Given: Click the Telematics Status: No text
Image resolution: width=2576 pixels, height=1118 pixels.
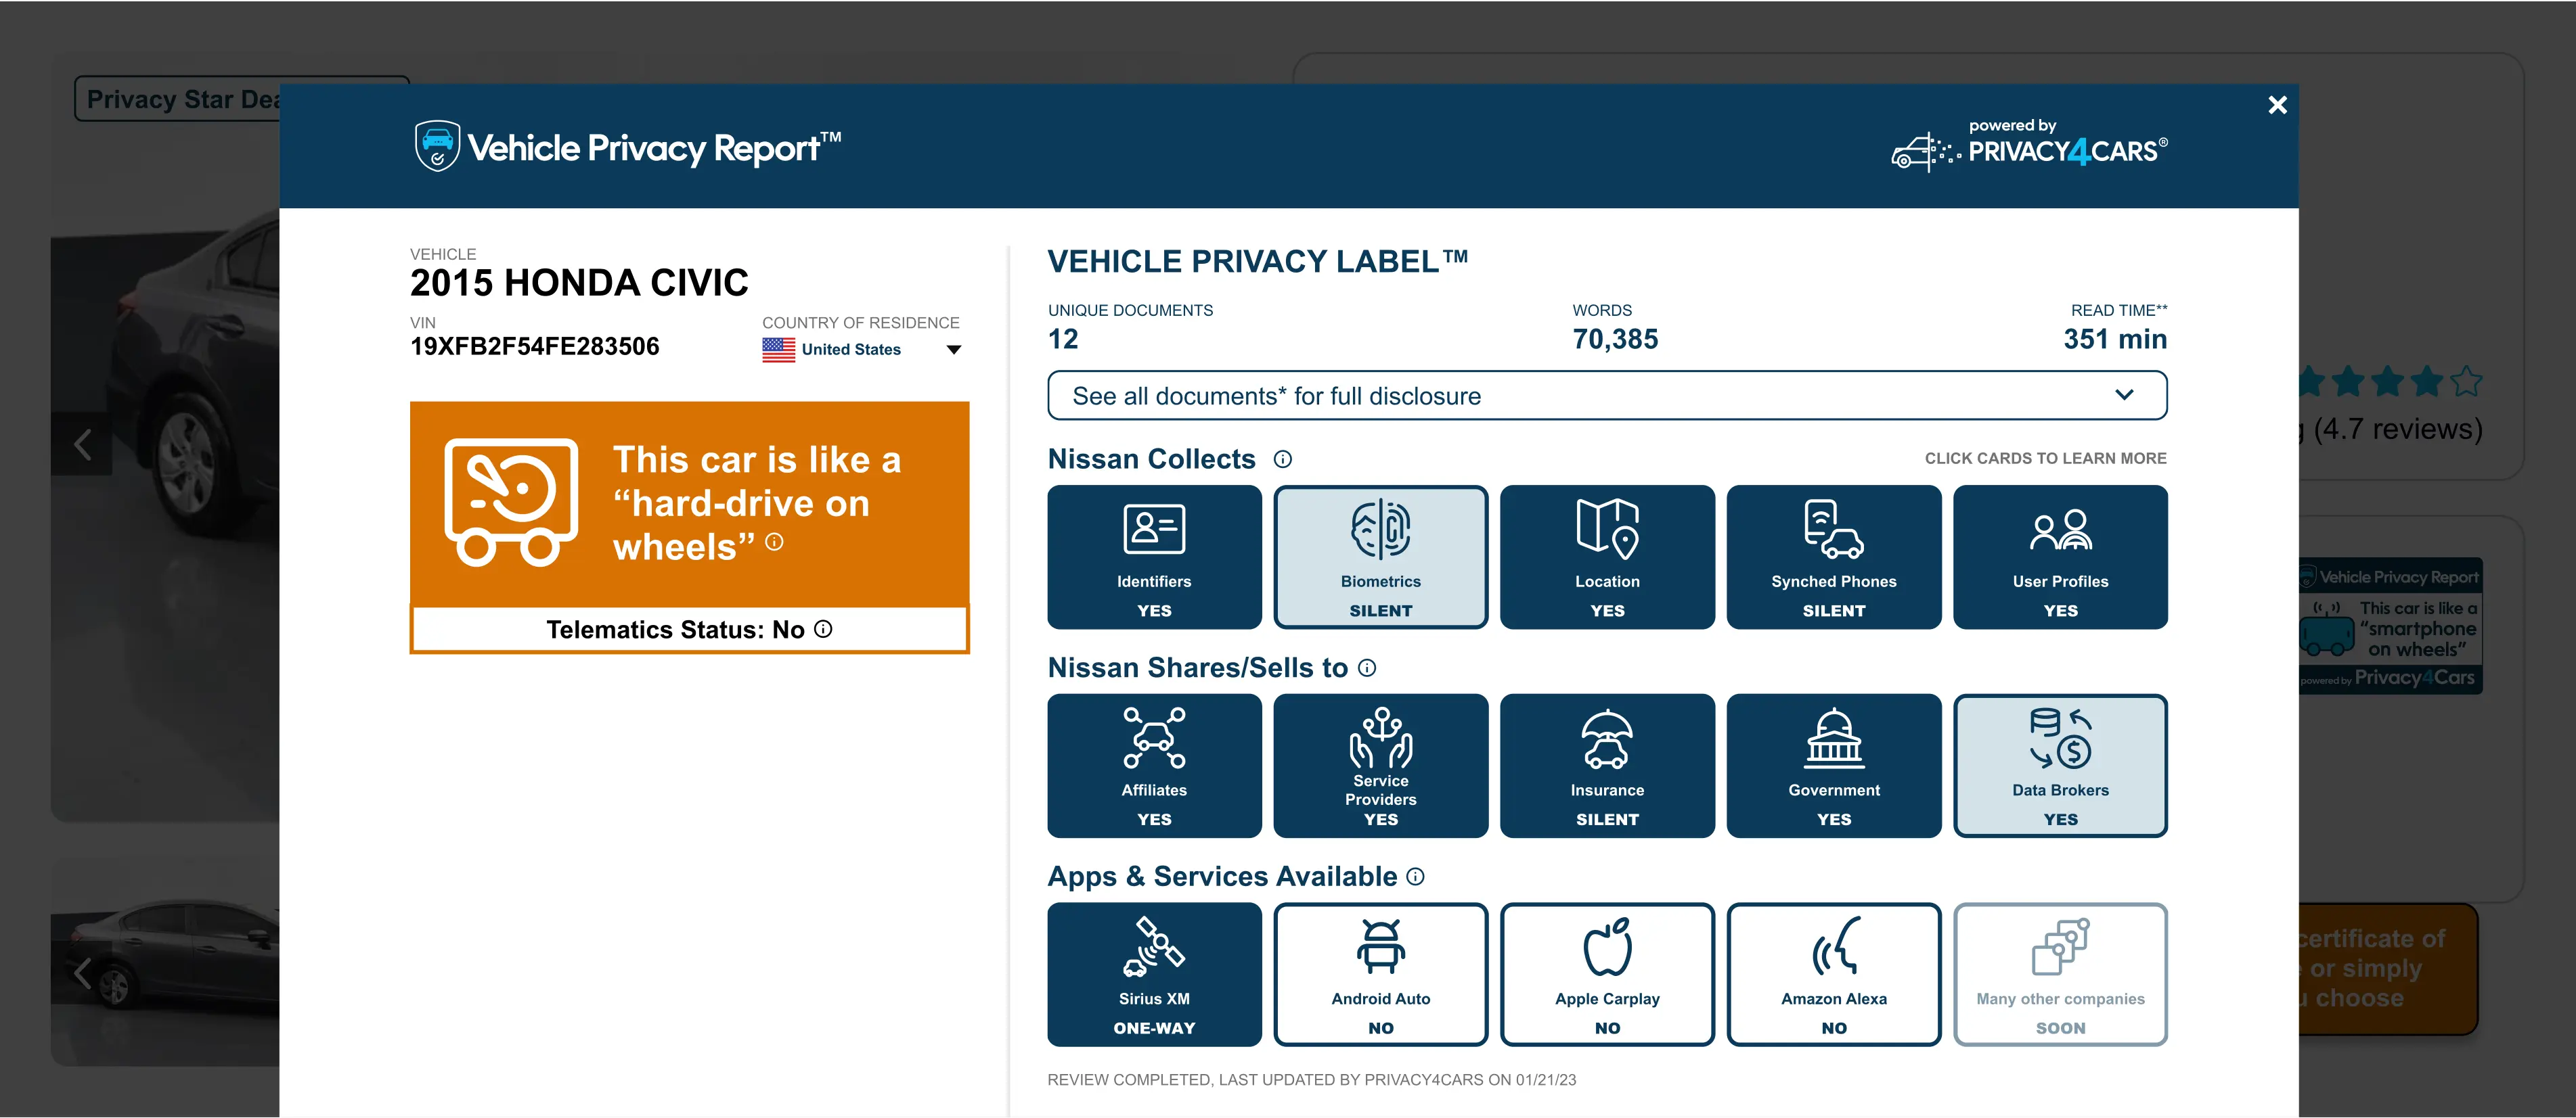Looking at the screenshot, I should [x=675, y=630].
